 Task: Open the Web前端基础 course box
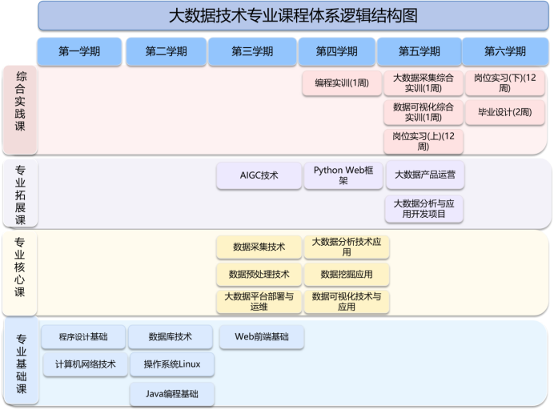pyautogui.click(x=262, y=336)
